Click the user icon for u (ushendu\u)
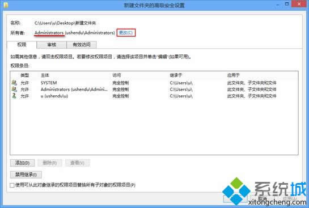The width and height of the screenshot is (309, 208). coord(14,96)
